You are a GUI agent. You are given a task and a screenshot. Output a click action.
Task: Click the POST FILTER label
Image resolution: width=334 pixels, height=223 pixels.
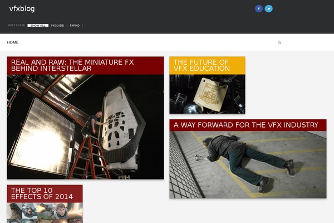click(x=17, y=26)
